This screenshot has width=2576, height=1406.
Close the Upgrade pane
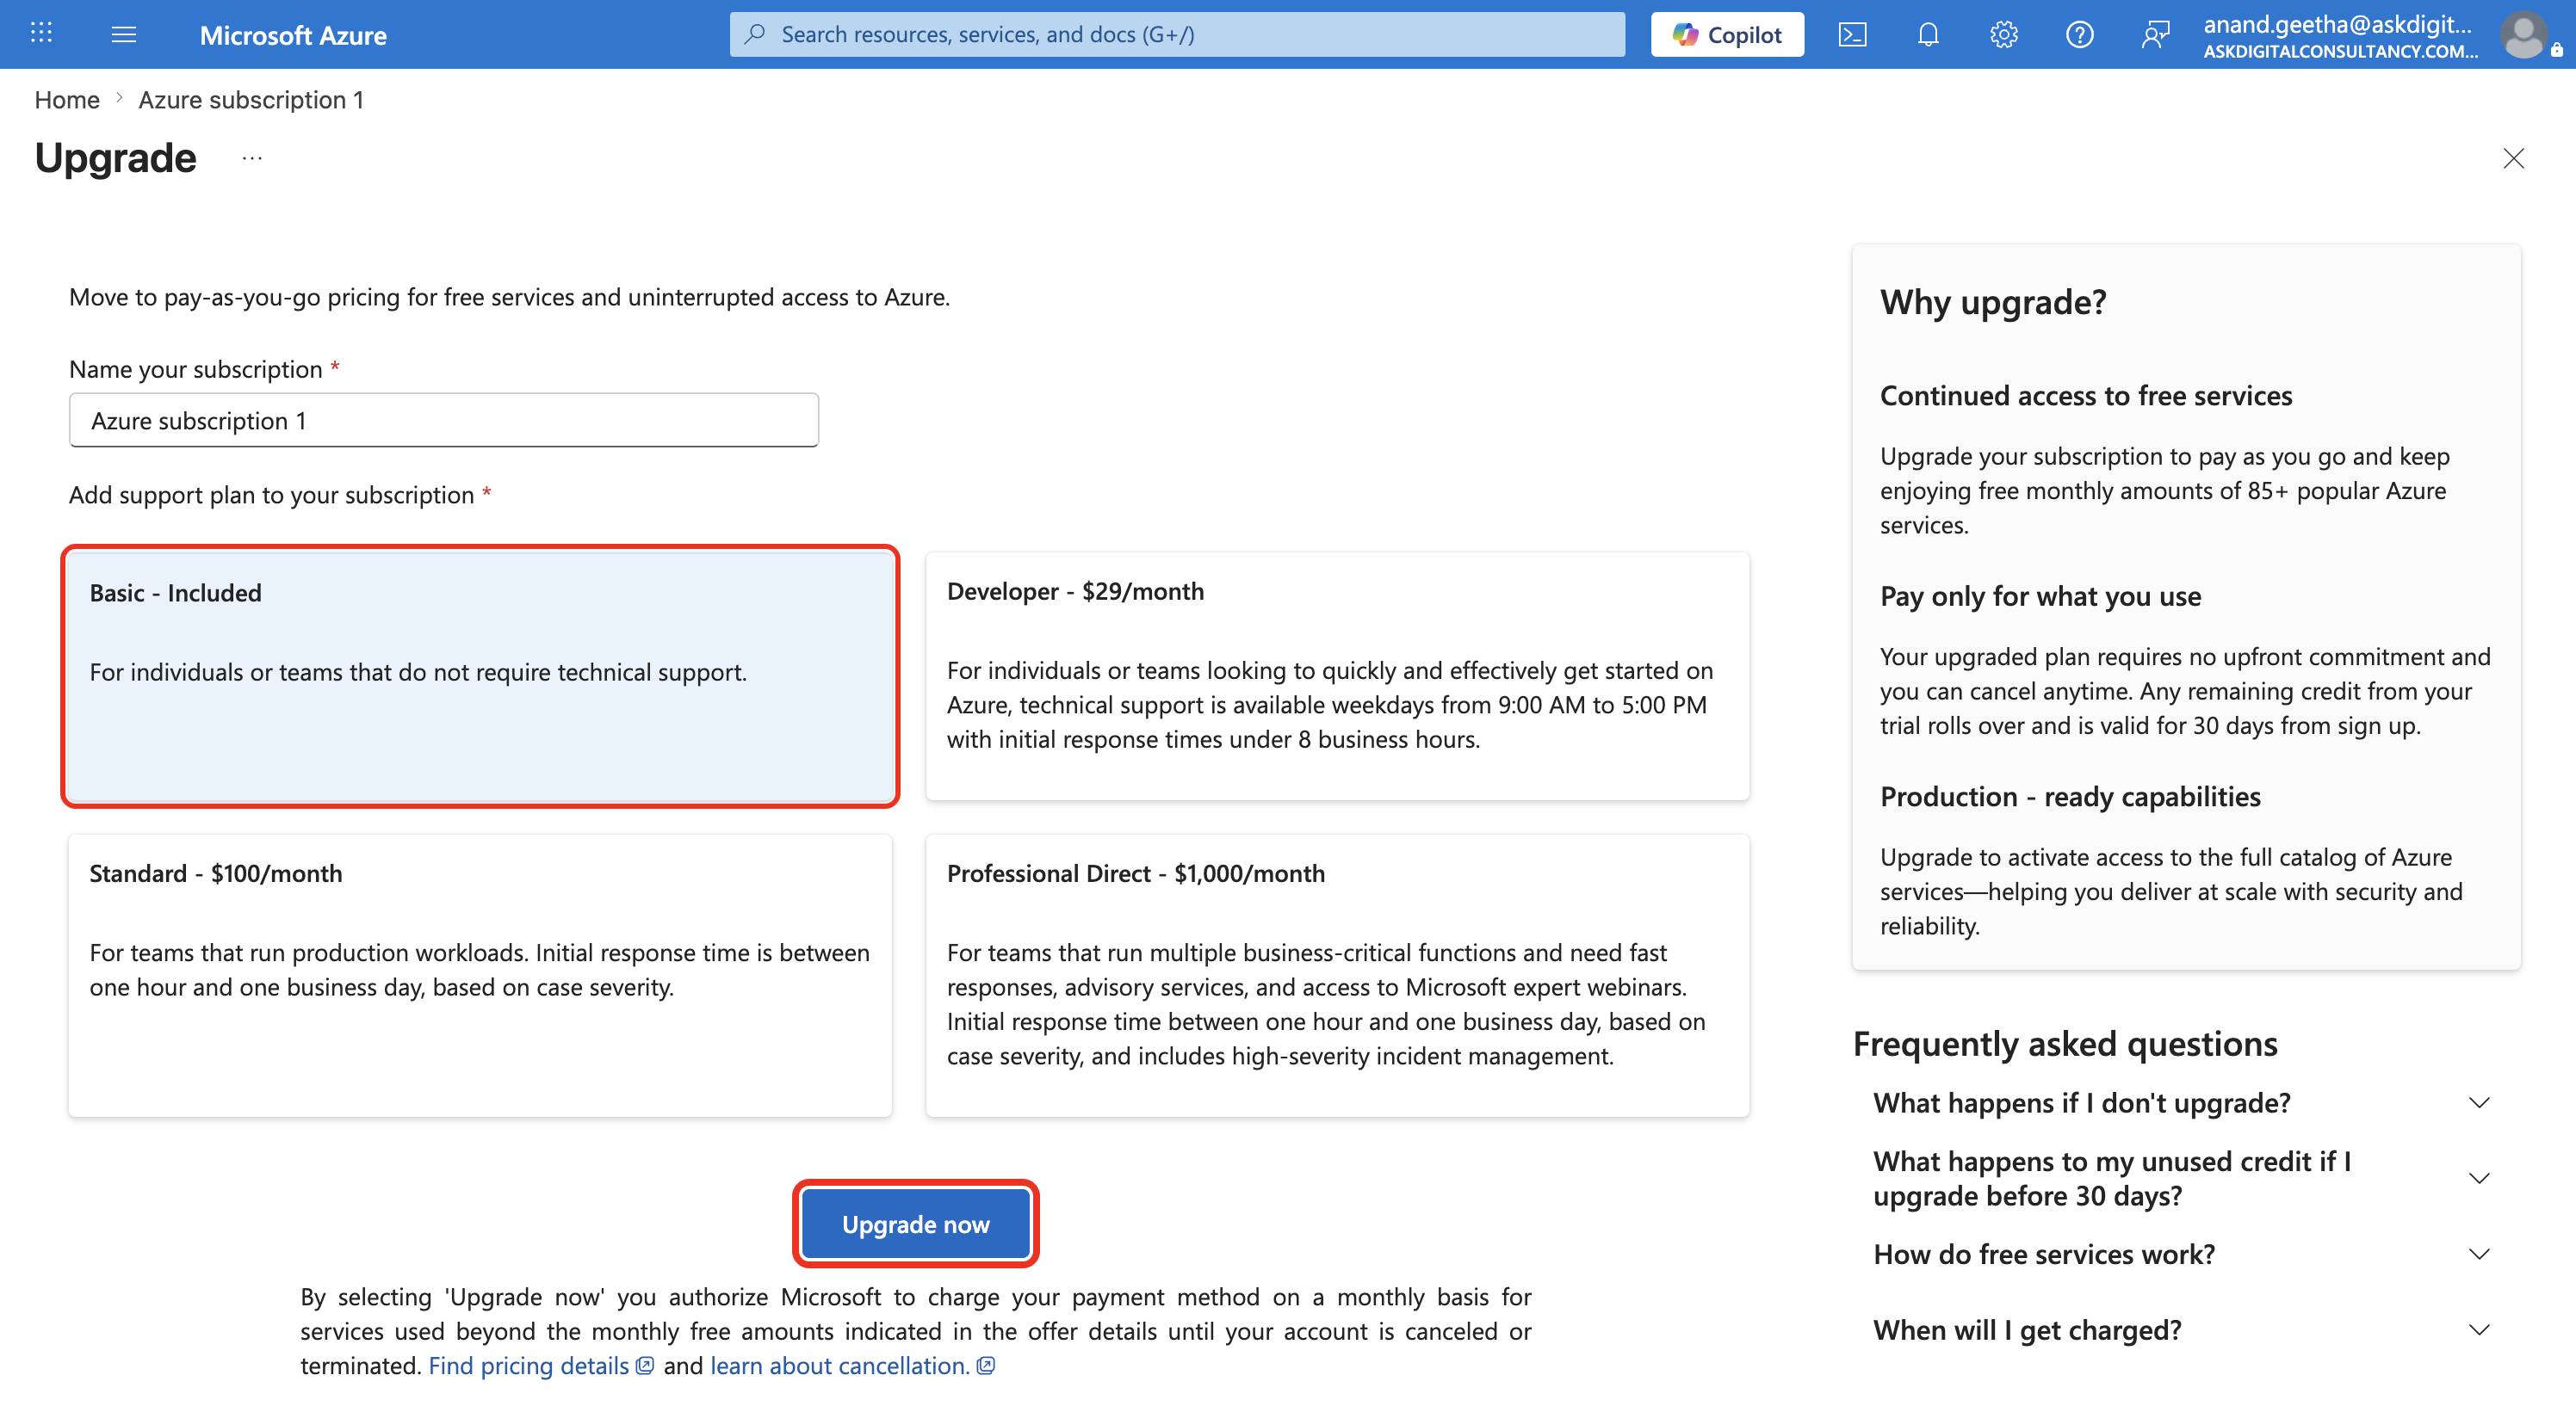pyautogui.click(x=2513, y=157)
